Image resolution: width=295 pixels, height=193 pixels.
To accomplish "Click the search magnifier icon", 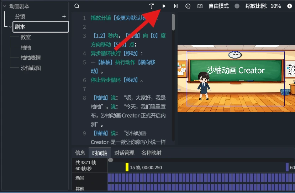I will click(77, 6).
